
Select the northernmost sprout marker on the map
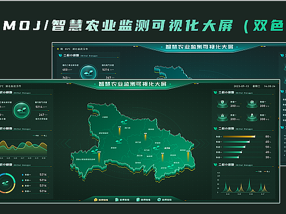pos(124,121)
